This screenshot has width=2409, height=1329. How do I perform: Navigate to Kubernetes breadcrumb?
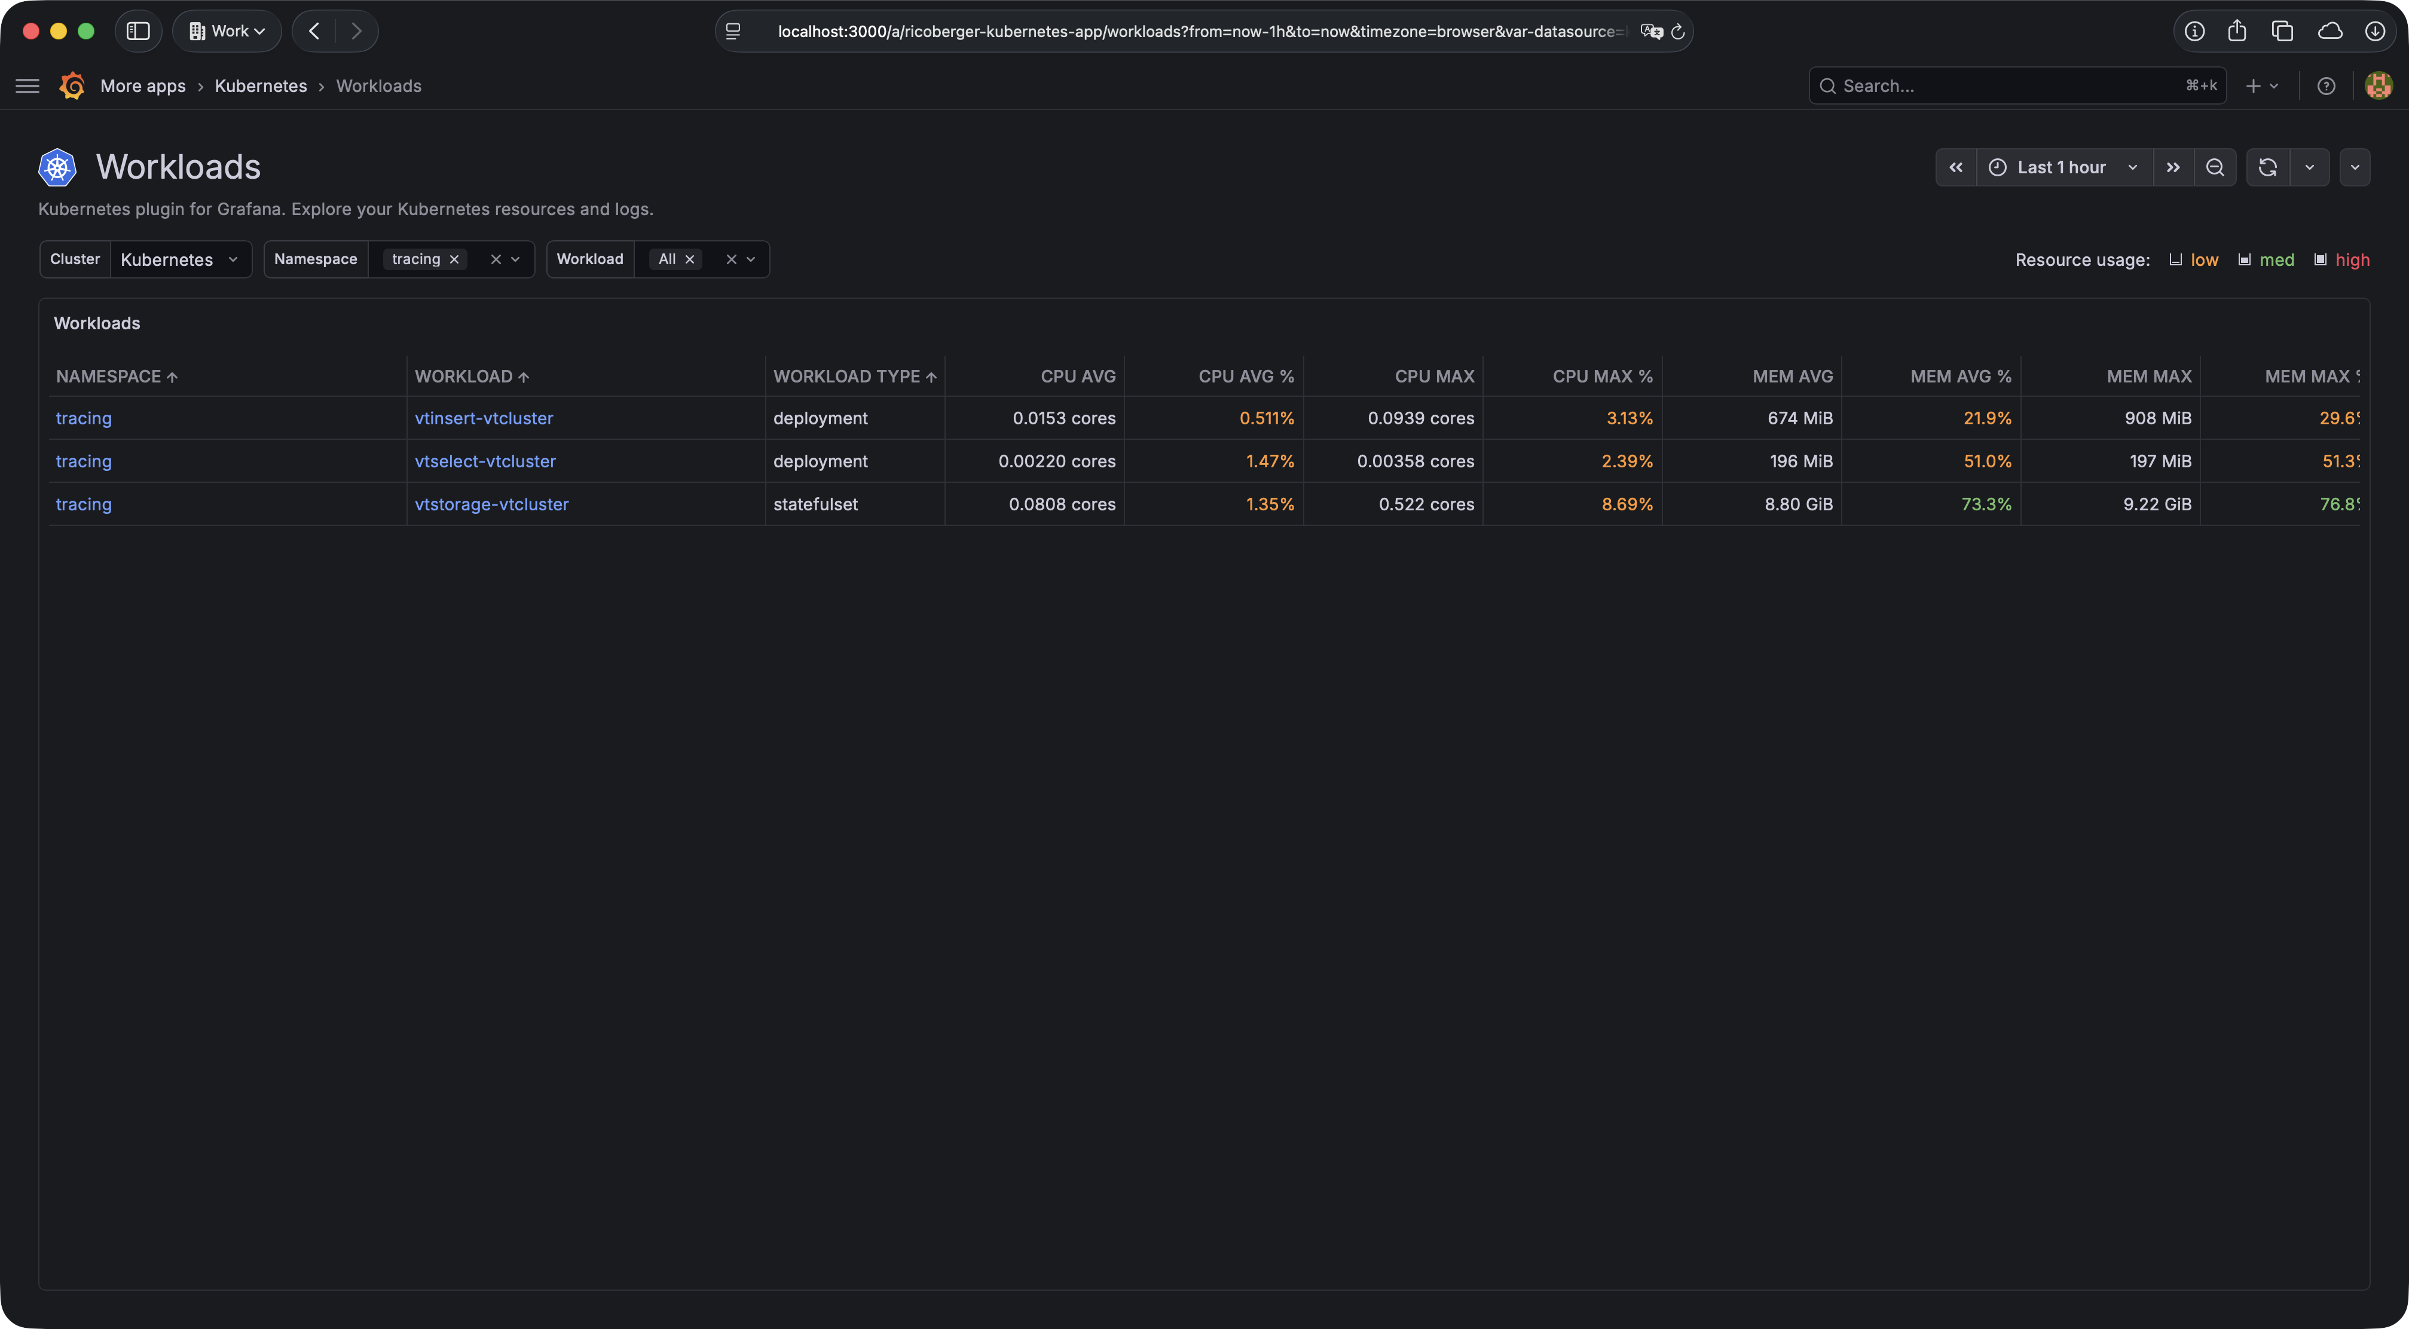point(261,86)
